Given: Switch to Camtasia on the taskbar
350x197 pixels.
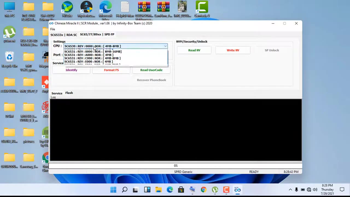Looking at the screenshot, I should click(x=226, y=190).
